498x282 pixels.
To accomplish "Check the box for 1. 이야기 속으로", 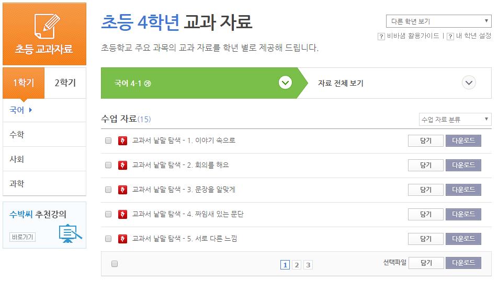I will pos(108,140).
